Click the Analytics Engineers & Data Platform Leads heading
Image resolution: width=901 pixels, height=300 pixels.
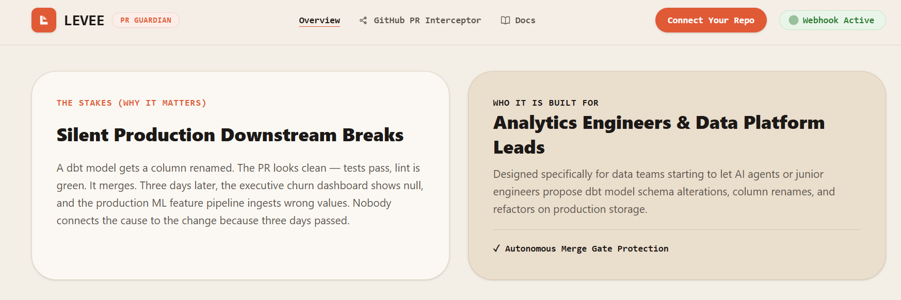659,135
